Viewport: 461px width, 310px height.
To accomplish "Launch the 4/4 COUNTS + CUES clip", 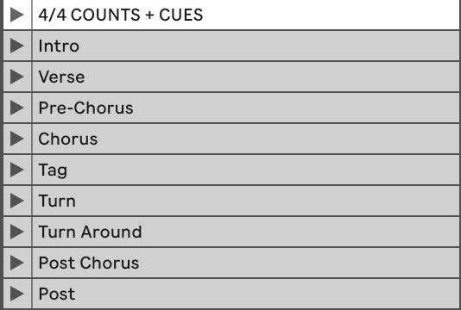I will (x=16, y=15).
